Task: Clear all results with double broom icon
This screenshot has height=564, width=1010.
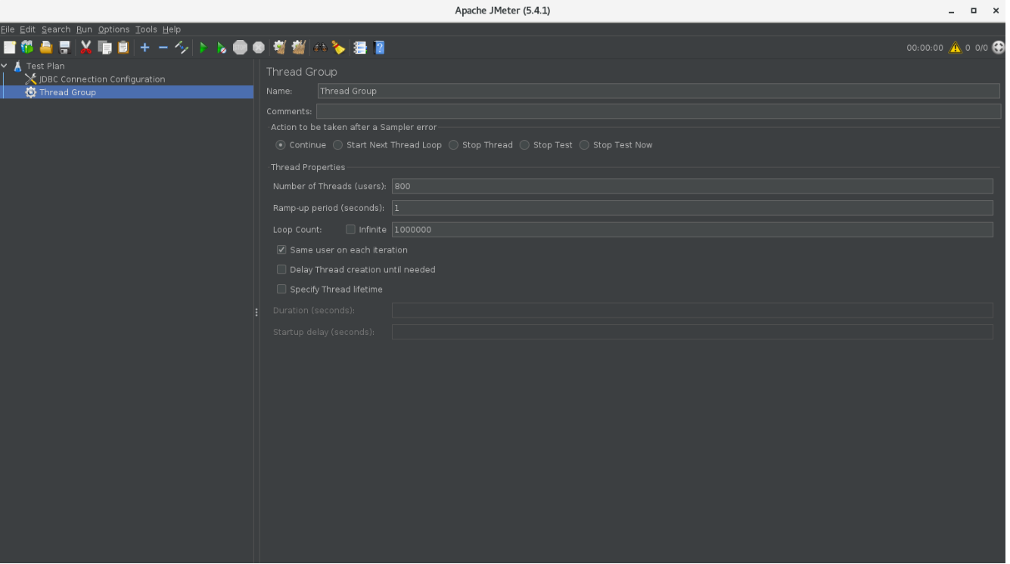Action: point(299,48)
